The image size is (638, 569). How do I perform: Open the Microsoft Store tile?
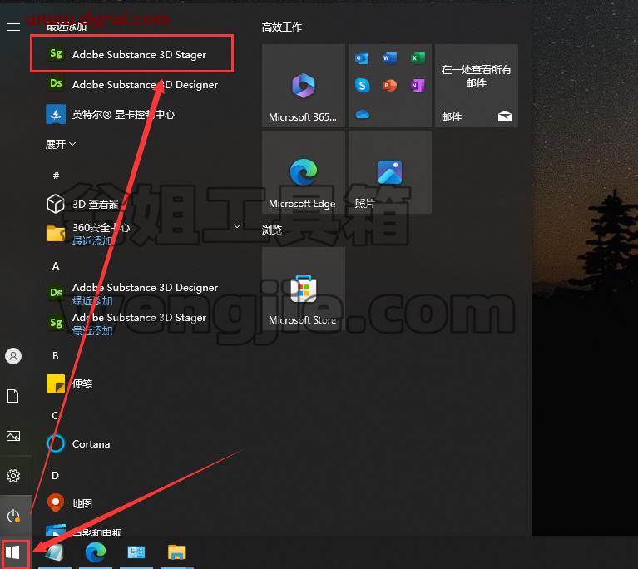click(303, 289)
